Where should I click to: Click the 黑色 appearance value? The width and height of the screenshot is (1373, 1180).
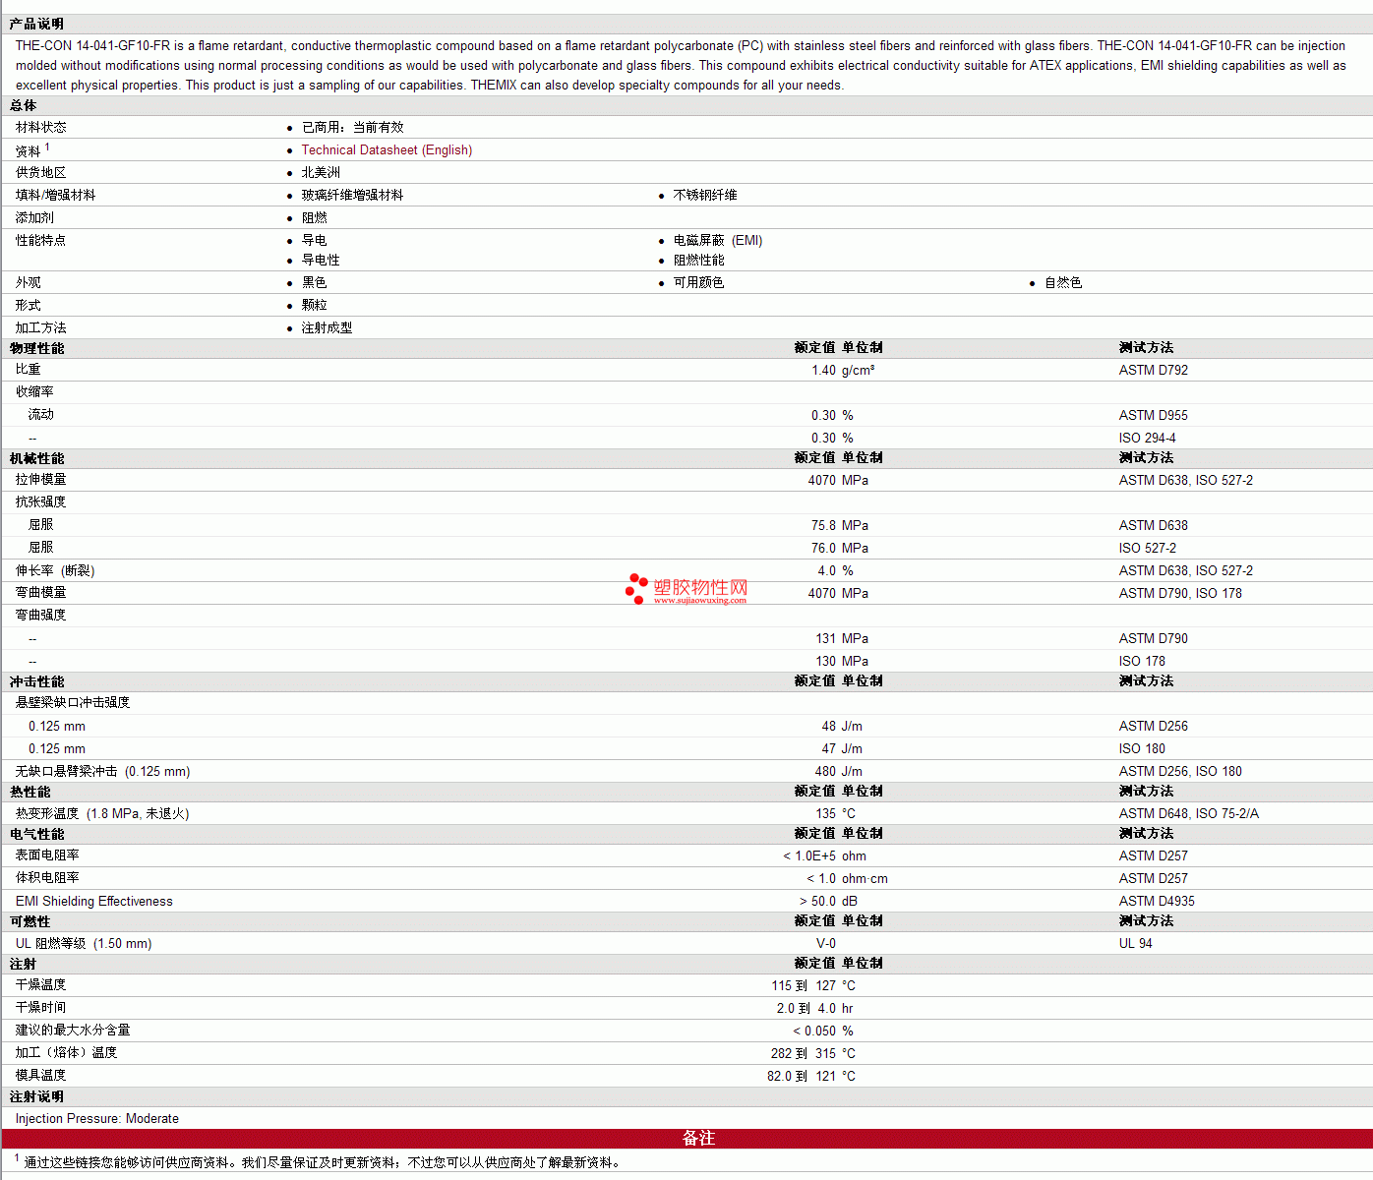pos(314,283)
